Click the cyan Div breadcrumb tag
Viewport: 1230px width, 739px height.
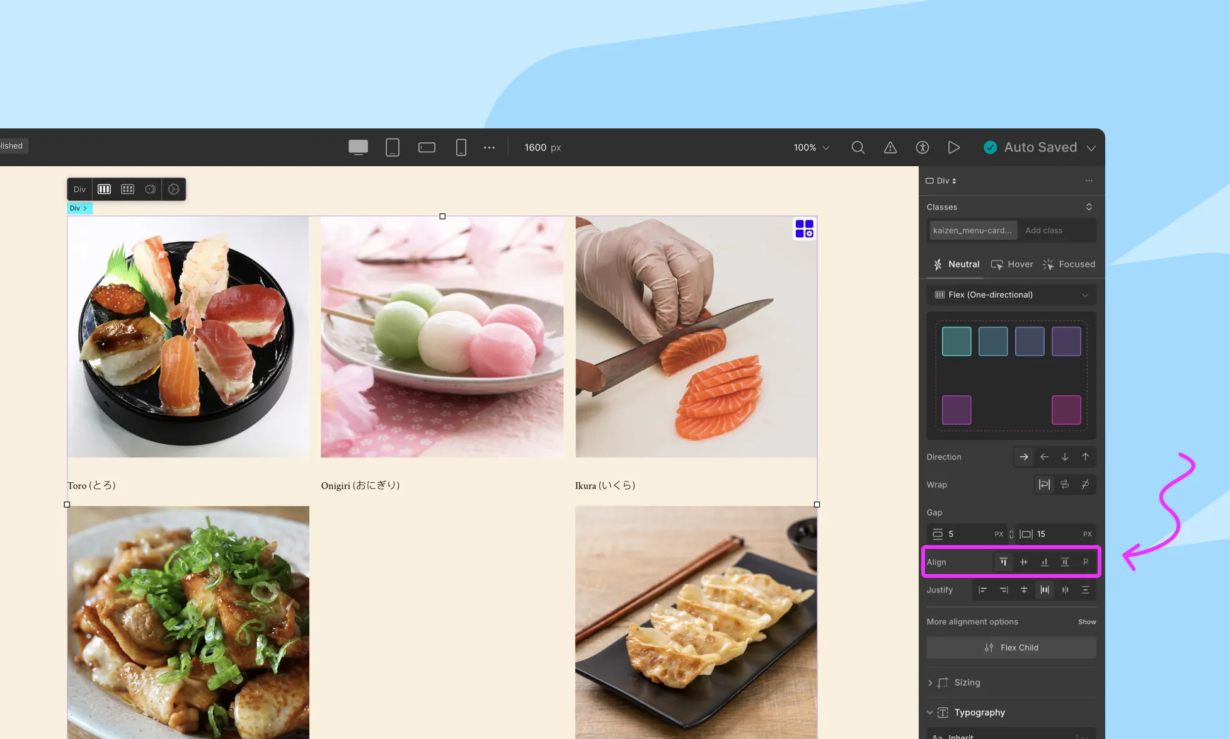[x=79, y=208]
